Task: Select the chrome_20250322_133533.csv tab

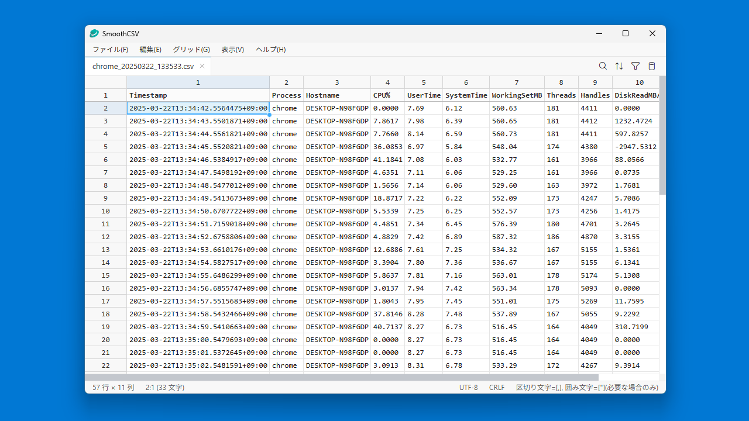Action: 143,66
